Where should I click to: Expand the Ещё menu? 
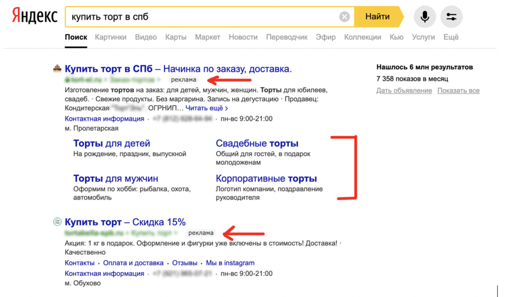click(451, 37)
